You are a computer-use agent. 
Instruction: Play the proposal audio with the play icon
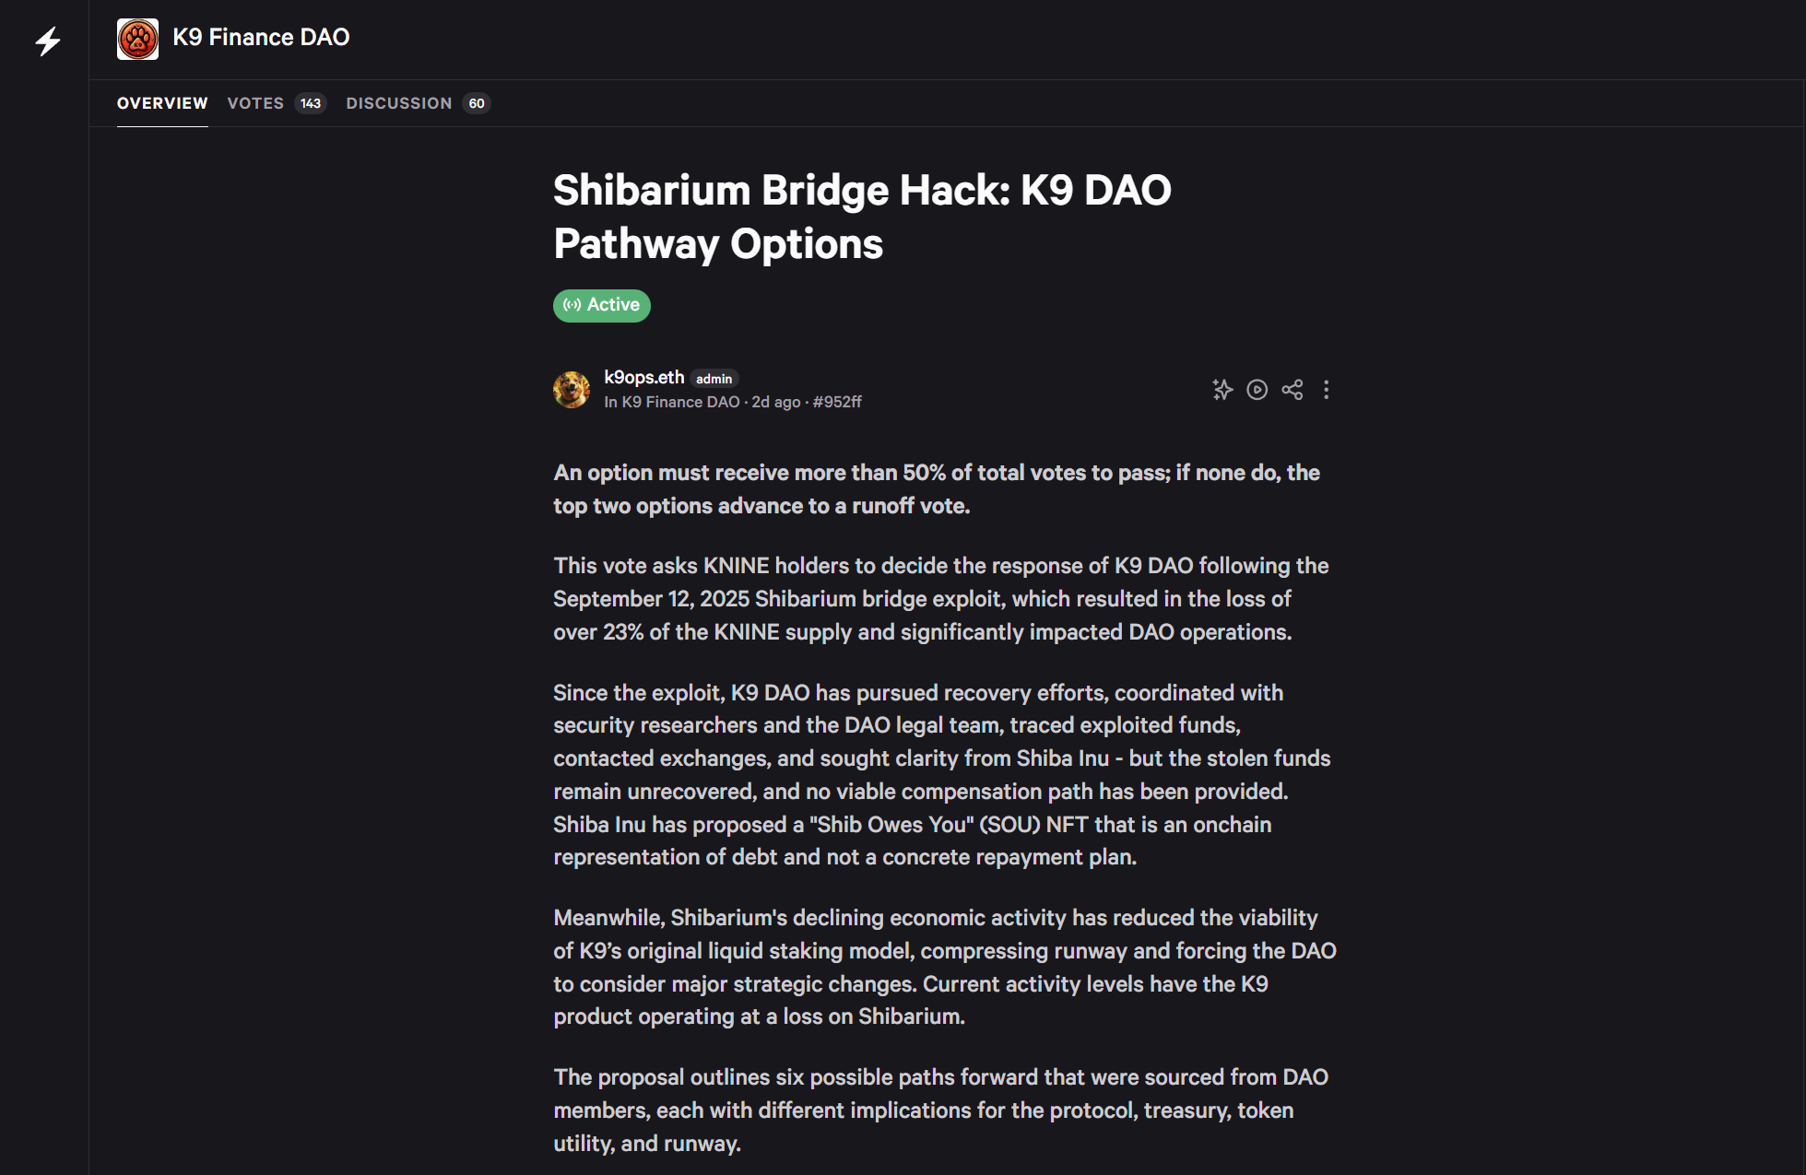pyautogui.click(x=1257, y=390)
